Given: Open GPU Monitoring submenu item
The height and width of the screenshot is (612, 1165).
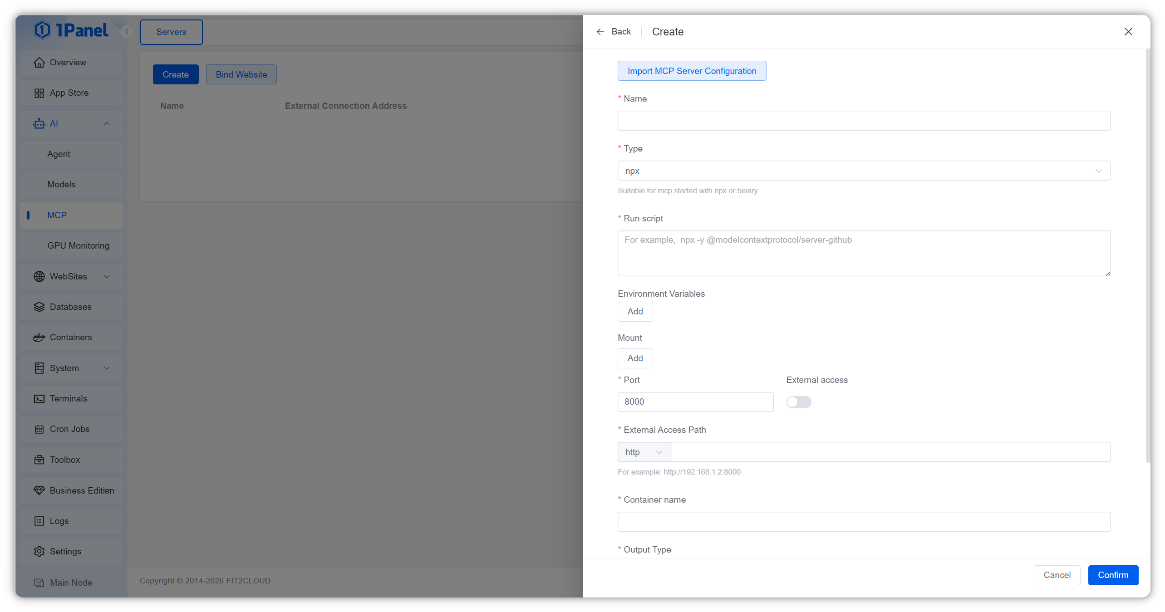Looking at the screenshot, I should point(71,245).
